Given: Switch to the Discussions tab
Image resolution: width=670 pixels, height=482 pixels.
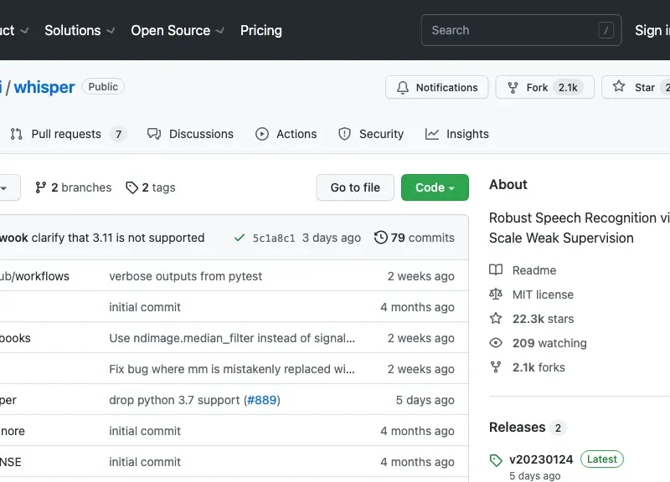Looking at the screenshot, I should [x=190, y=134].
